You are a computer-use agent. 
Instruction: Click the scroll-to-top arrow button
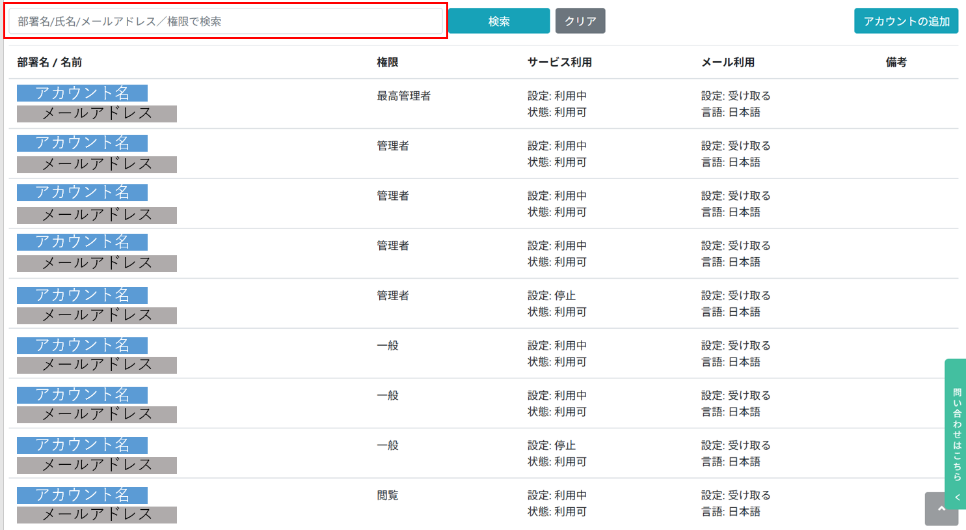[941, 509]
